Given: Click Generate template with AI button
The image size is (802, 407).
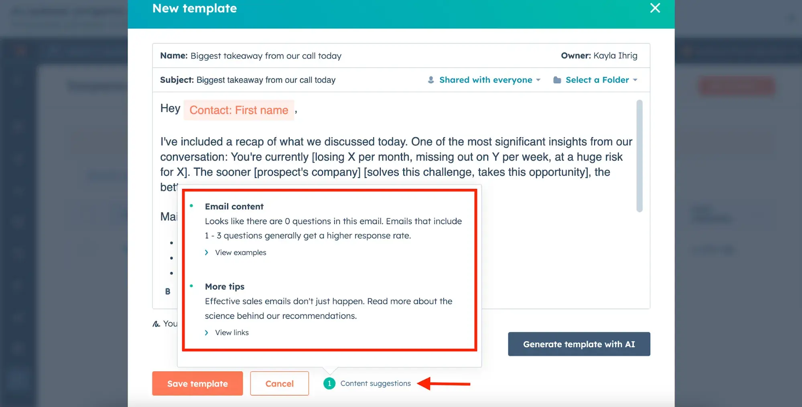Looking at the screenshot, I should tap(579, 344).
